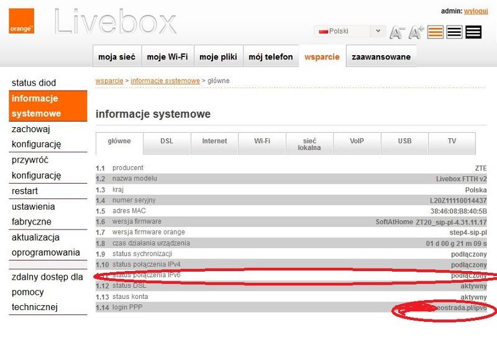This screenshot has height=338, width=497.
Task: Select the główne sub-tab
Action: [119, 143]
